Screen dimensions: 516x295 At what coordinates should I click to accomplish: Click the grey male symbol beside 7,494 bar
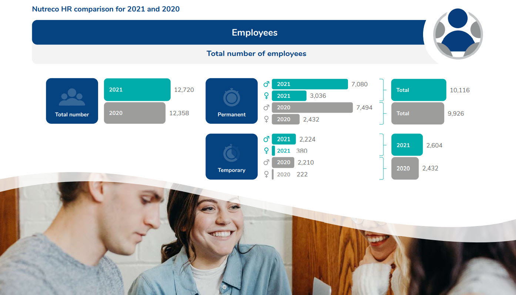(266, 107)
